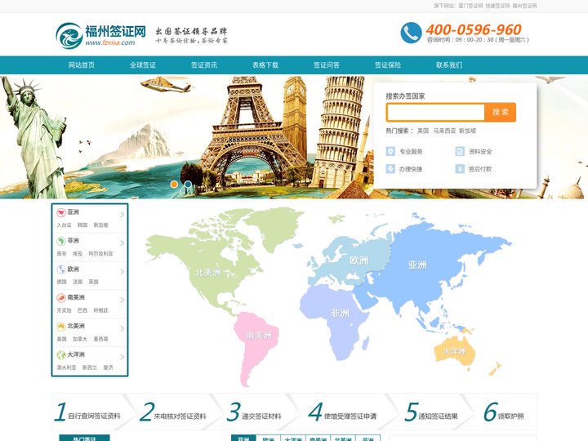This screenshot has height=441, width=588.
Task: Click hot search link 新加坡
Action: pyautogui.click(x=468, y=131)
